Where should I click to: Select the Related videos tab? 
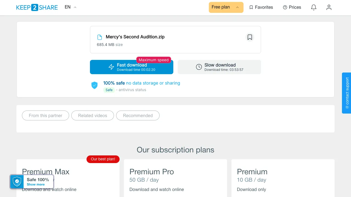click(x=93, y=115)
